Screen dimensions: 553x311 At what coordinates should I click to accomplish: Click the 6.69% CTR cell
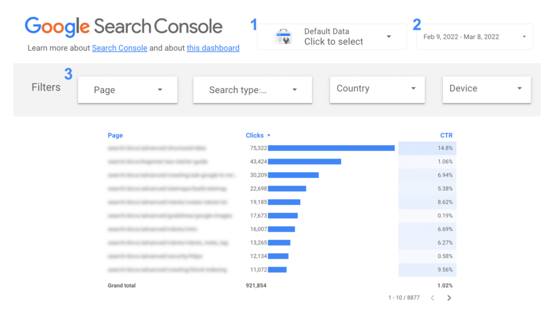click(428, 229)
